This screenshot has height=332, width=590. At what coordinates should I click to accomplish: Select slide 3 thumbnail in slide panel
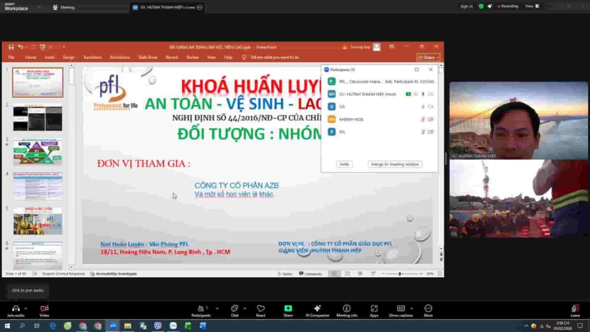pos(38,152)
